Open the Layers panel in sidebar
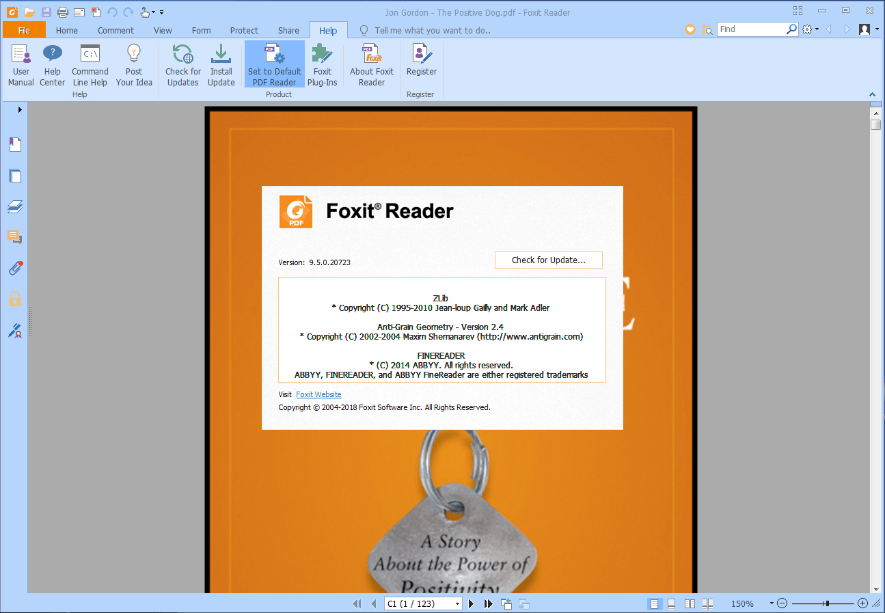The height and width of the screenshot is (613, 885). (15, 206)
